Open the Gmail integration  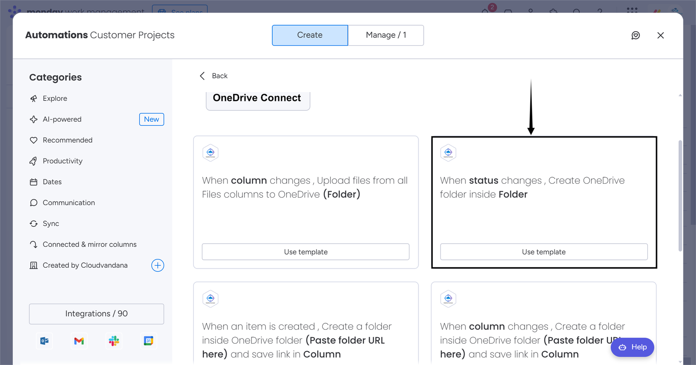(x=79, y=341)
